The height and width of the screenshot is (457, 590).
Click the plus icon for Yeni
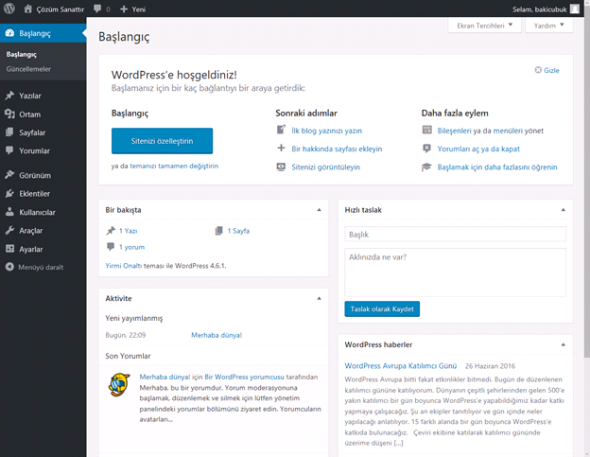tap(124, 9)
